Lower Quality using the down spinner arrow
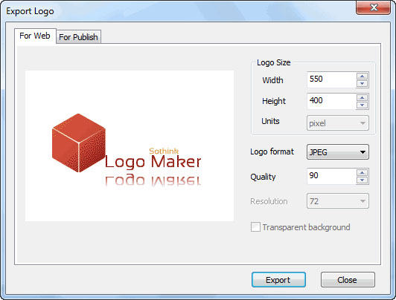The width and height of the screenshot is (396, 300). pos(363,180)
